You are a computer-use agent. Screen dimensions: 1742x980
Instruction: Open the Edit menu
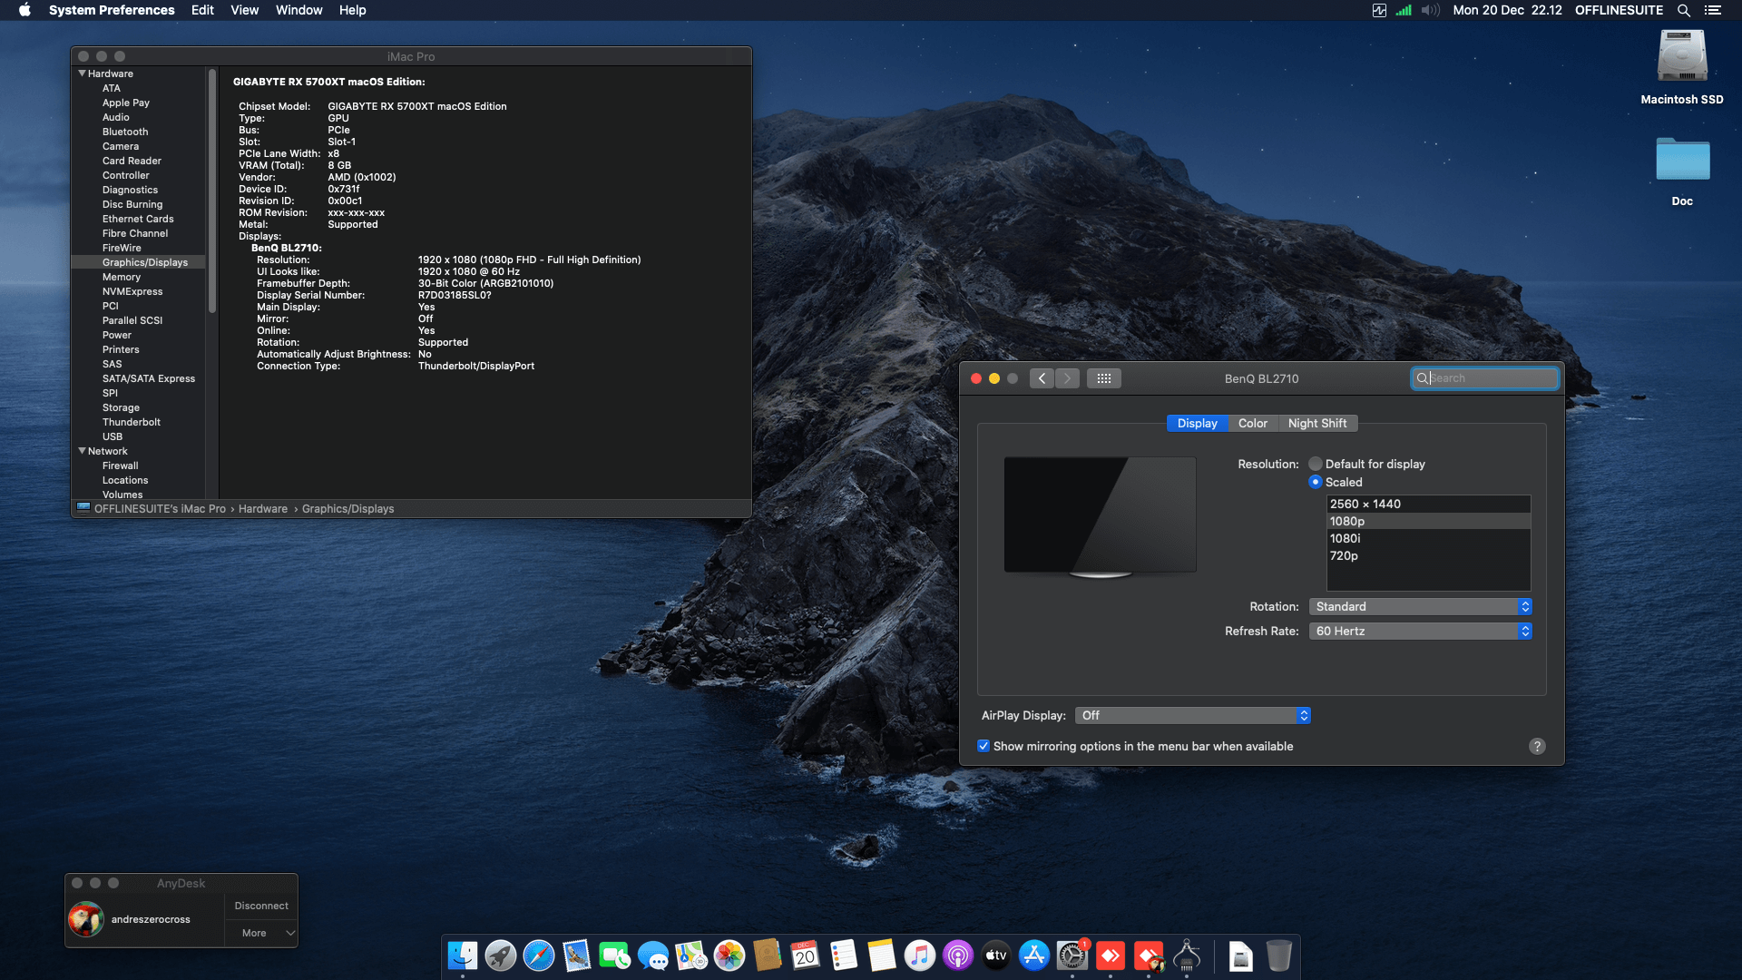[x=202, y=10]
